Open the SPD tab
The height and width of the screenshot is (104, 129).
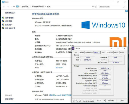click(103, 52)
